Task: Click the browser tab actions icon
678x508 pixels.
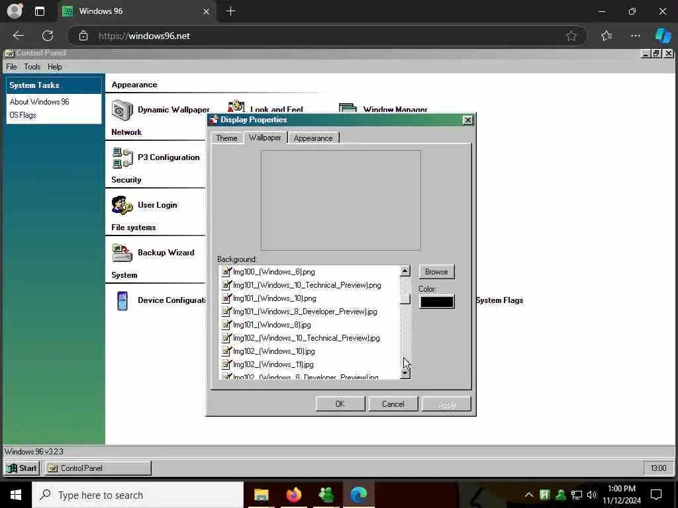Action: point(39,11)
